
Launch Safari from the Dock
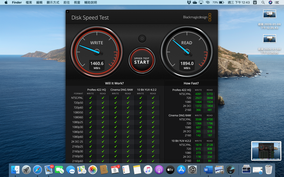37,170
